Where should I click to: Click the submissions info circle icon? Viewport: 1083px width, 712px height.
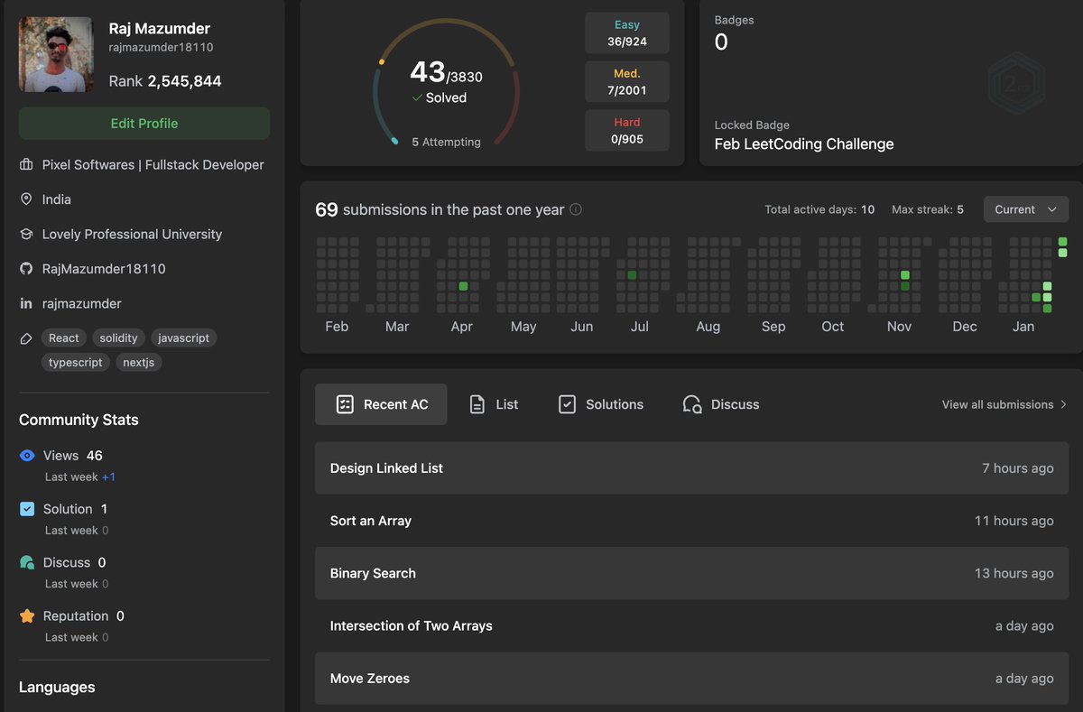(x=576, y=209)
